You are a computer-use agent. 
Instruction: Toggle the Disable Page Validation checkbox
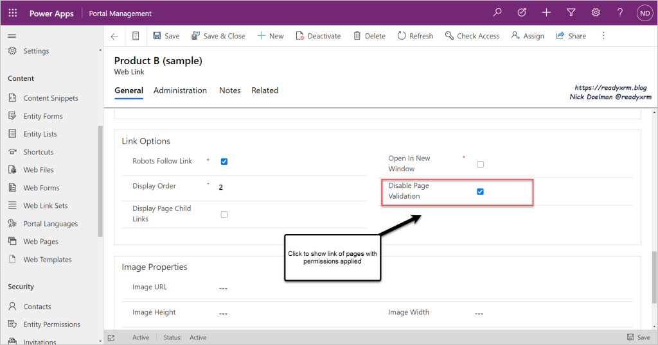click(x=480, y=192)
